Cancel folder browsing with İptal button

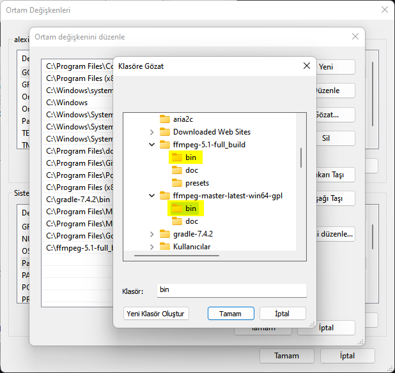click(283, 314)
